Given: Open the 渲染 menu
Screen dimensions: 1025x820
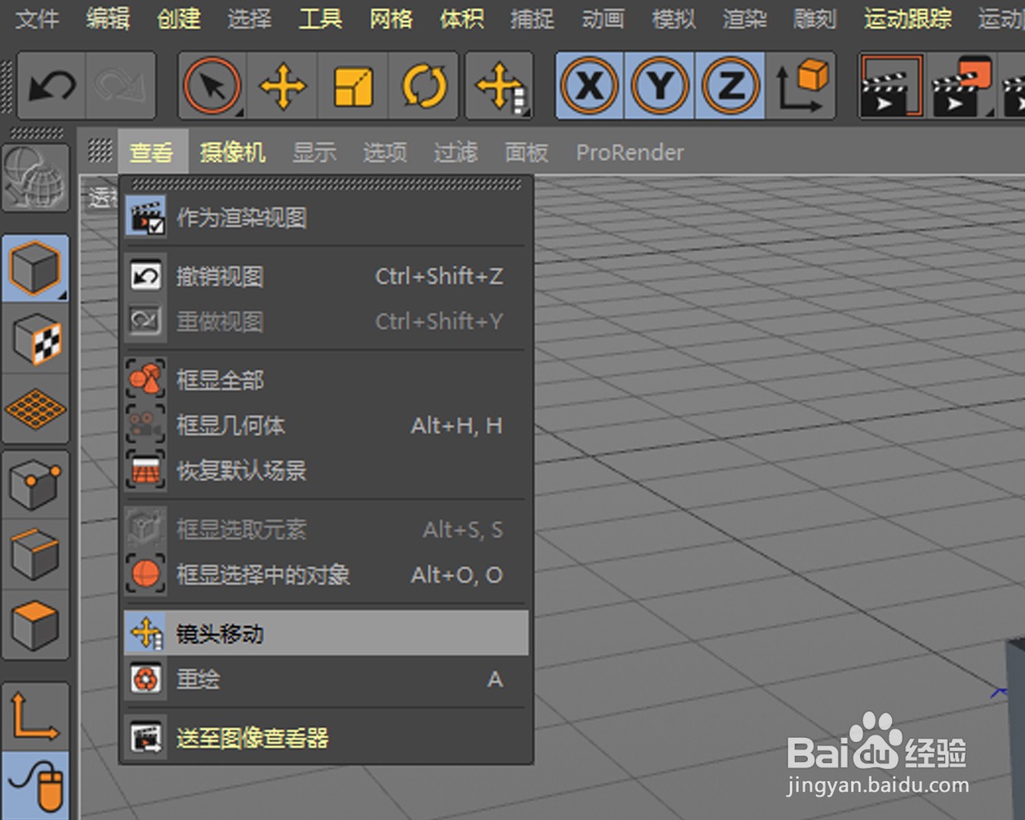Looking at the screenshot, I should click(x=744, y=18).
